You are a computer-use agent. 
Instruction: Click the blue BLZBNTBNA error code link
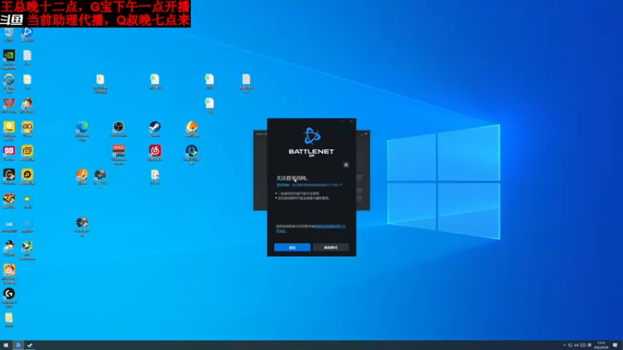pyautogui.click(x=315, y=185)
